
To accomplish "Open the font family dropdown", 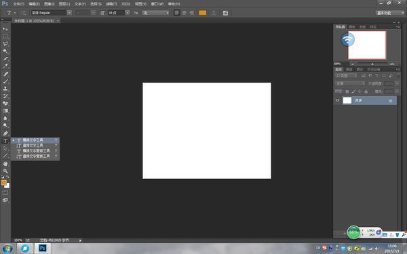I will (69, 13).
